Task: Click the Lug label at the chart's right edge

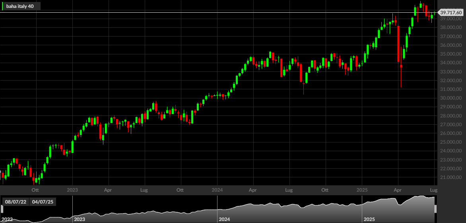Action: point(434,190)
